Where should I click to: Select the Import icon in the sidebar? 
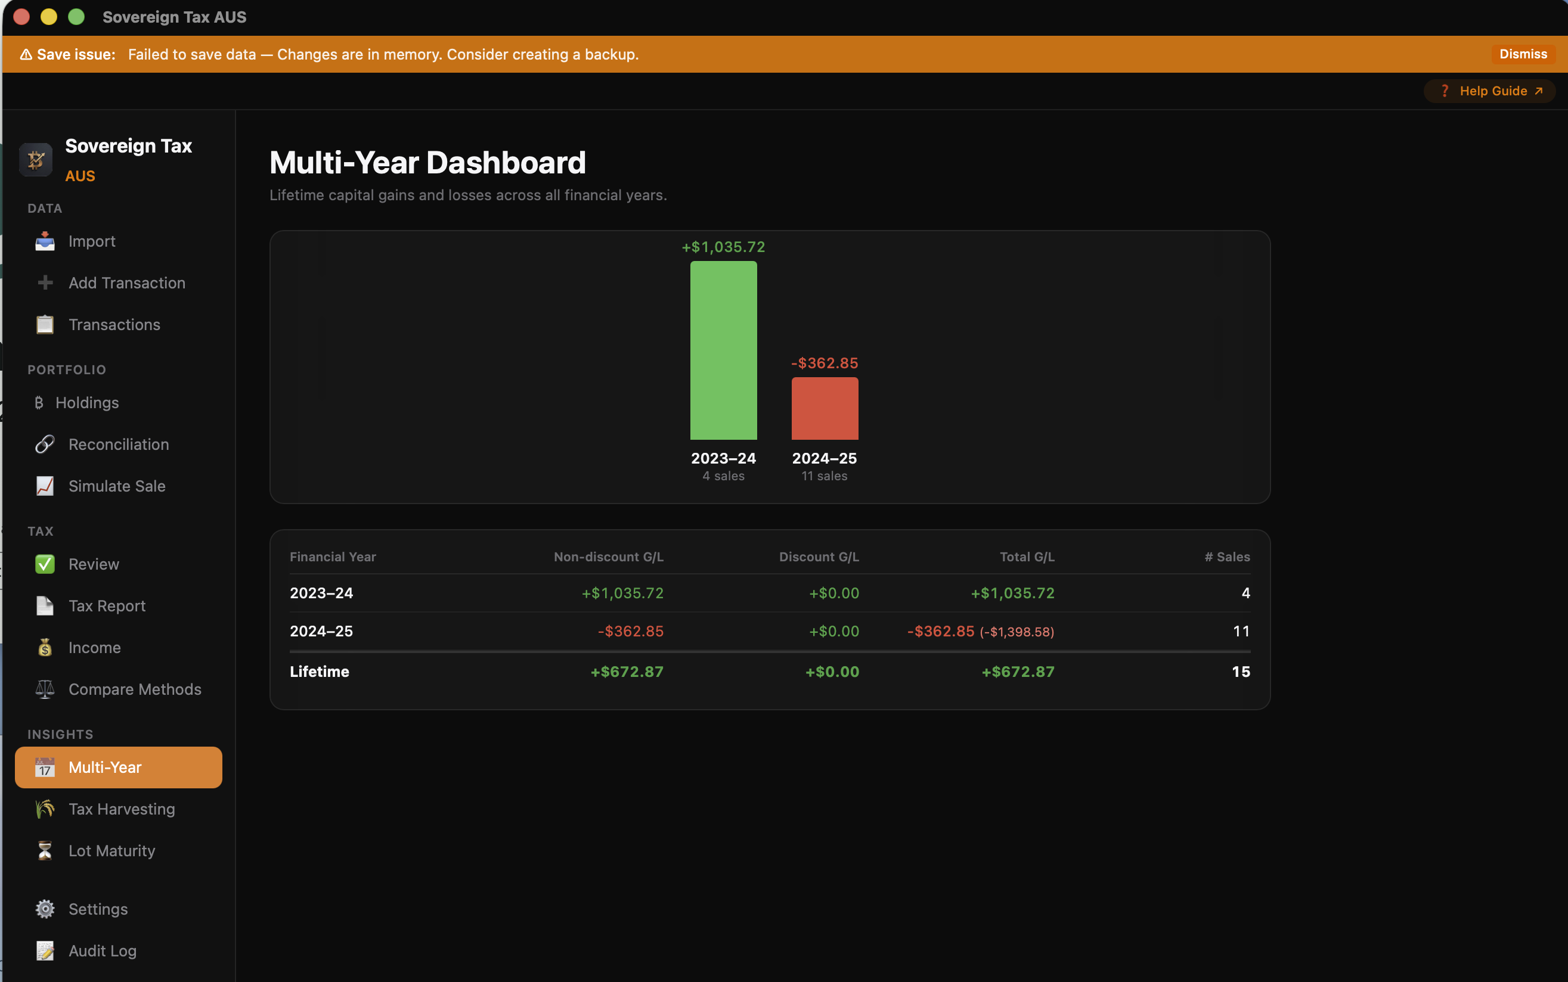pos(44,241)
